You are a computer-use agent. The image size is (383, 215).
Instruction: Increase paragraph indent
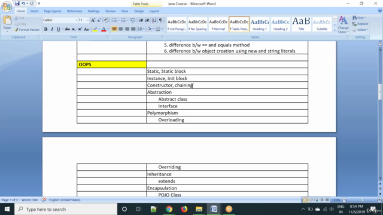point(147,20)
